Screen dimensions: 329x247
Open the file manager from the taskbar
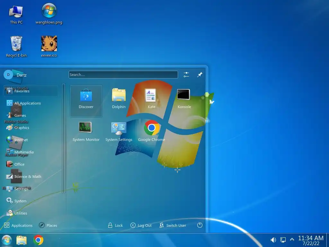[22, 240]
